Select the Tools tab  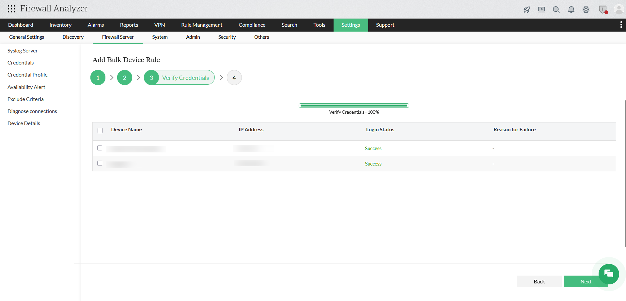319,25
